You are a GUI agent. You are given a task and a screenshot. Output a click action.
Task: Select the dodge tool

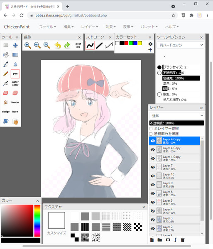[x=6, y=112]
